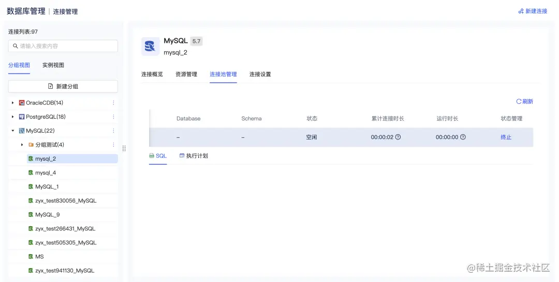Select the SQL sub-tab
This screenshot has height=282, width=559.
[158, 156]
